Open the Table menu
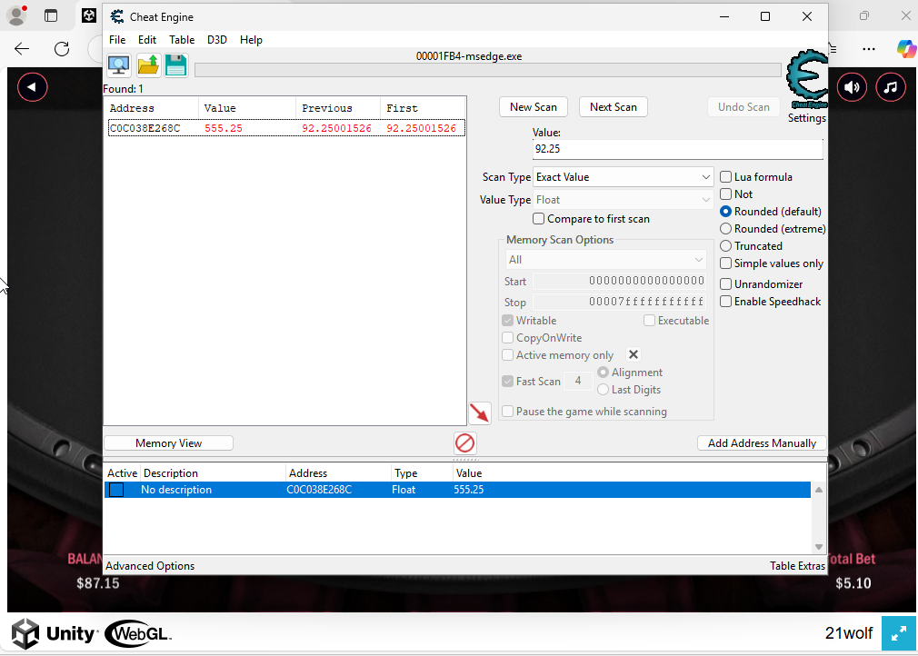The width and height of the screenshot is (918, 656). [182, 40]
